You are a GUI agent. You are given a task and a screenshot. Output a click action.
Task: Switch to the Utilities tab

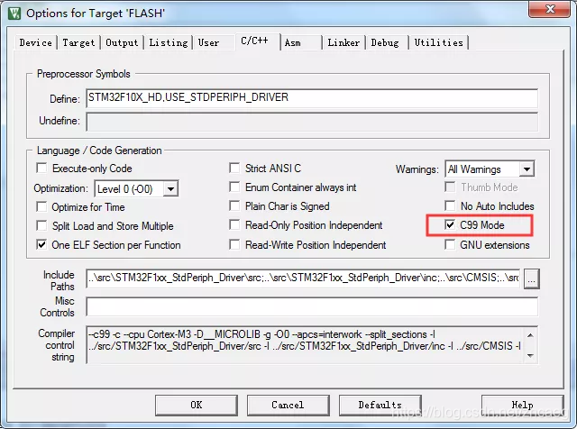tap(438, 42)
